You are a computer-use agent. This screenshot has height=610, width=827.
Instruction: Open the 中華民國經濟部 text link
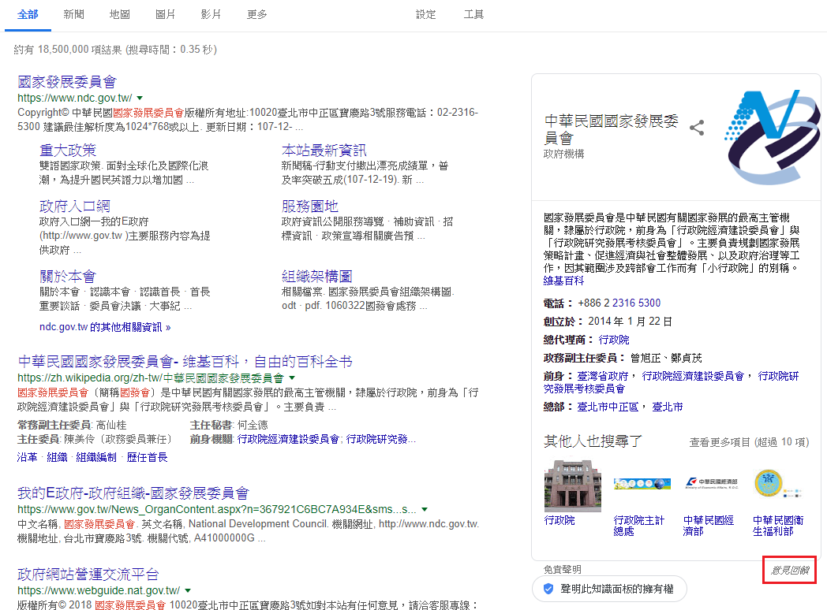pyautogui.click(x=709, y=526)
